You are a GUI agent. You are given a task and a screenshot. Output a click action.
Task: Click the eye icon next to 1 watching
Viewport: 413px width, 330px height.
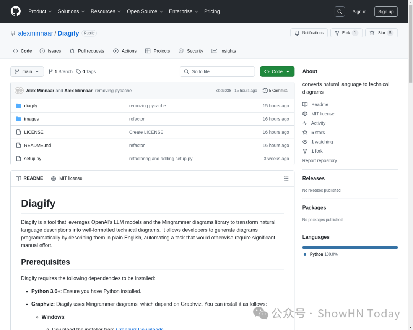[x=305, y=142]
